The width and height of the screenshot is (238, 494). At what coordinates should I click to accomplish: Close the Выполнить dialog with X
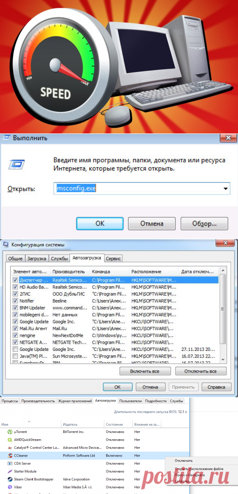pyautogui.click(x=227, y=137)
